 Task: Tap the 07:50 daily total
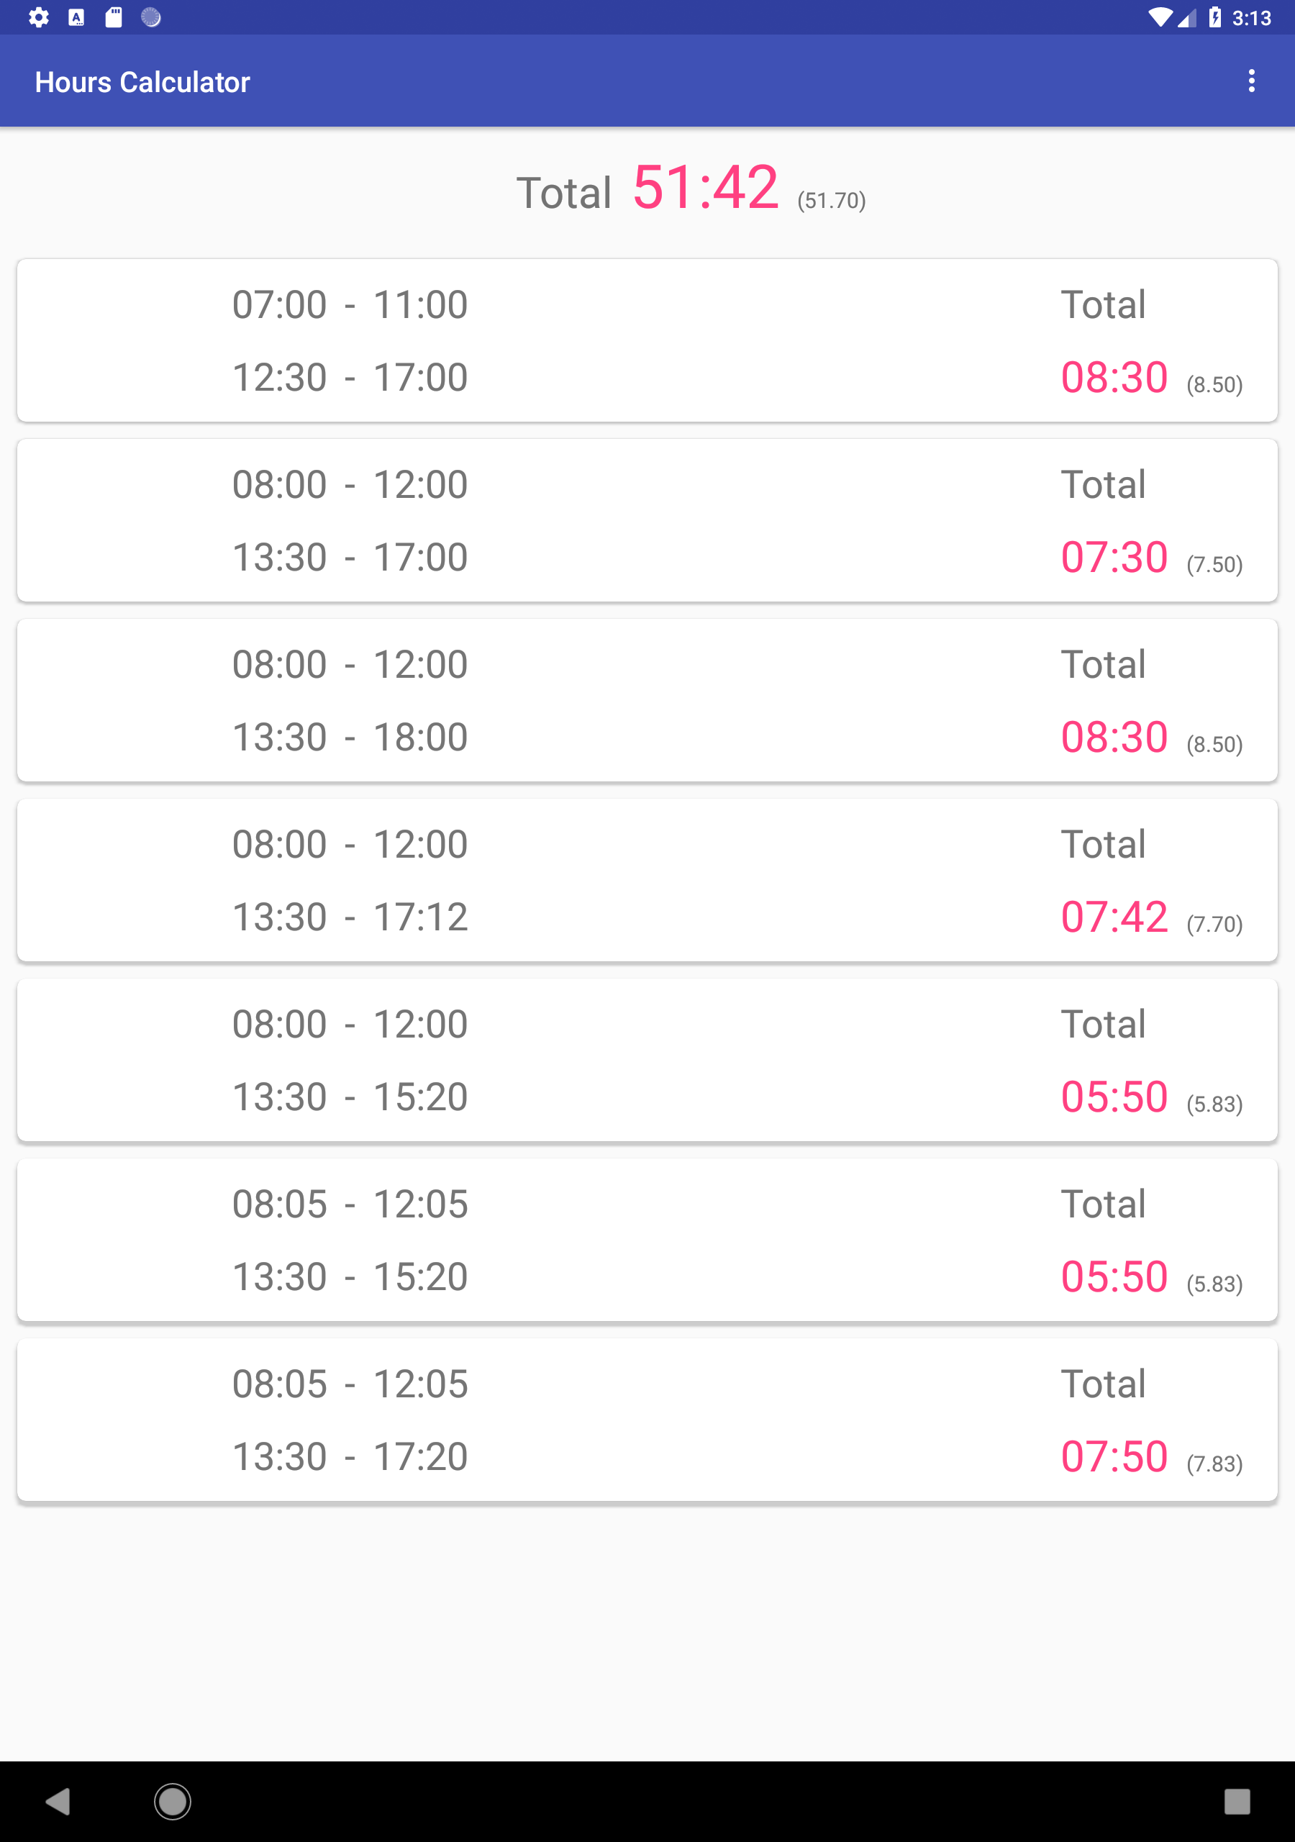point(1114,1456)
